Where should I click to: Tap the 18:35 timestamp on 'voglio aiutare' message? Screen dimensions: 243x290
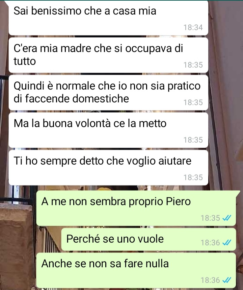pyautogui.click(x=193, y=178)
